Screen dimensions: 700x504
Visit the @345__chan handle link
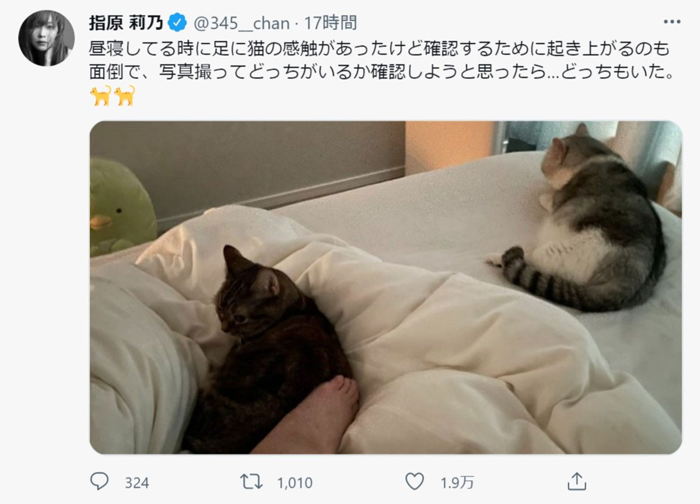[x=240, y=23]
